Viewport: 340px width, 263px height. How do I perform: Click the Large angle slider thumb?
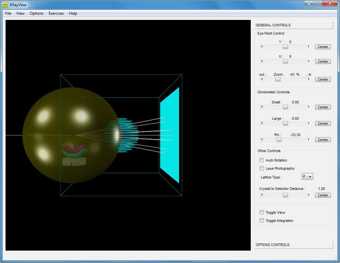click(x=285, y=123)
